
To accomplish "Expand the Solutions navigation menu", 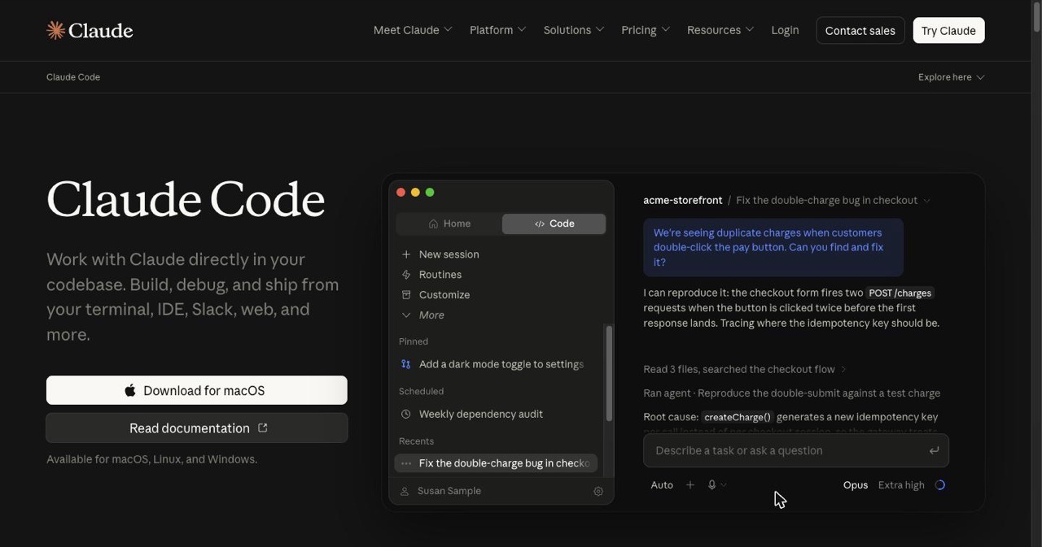I will pos(574,30).
